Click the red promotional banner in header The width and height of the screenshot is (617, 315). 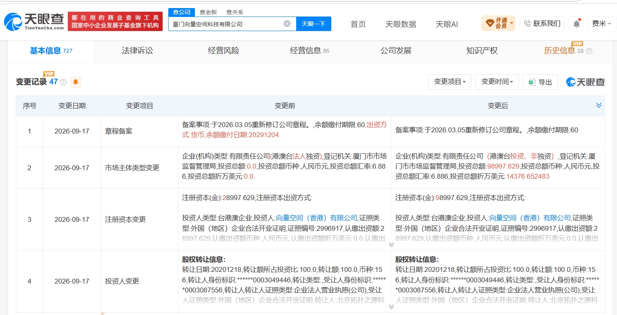pos(115,21)
